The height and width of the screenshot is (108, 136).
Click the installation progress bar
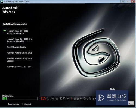click(x=20, y=98)
